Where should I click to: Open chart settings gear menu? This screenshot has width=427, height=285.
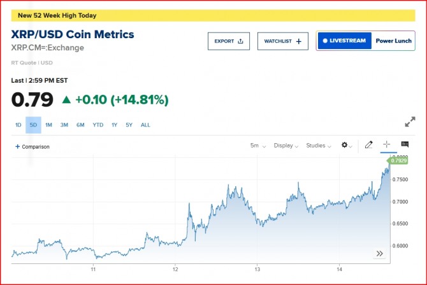(x=346, y=145)
